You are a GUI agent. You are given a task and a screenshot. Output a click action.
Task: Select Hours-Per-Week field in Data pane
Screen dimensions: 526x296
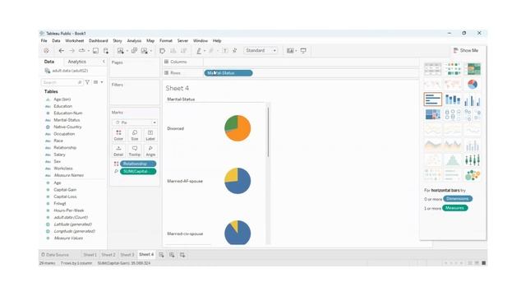tap(69, 210)
